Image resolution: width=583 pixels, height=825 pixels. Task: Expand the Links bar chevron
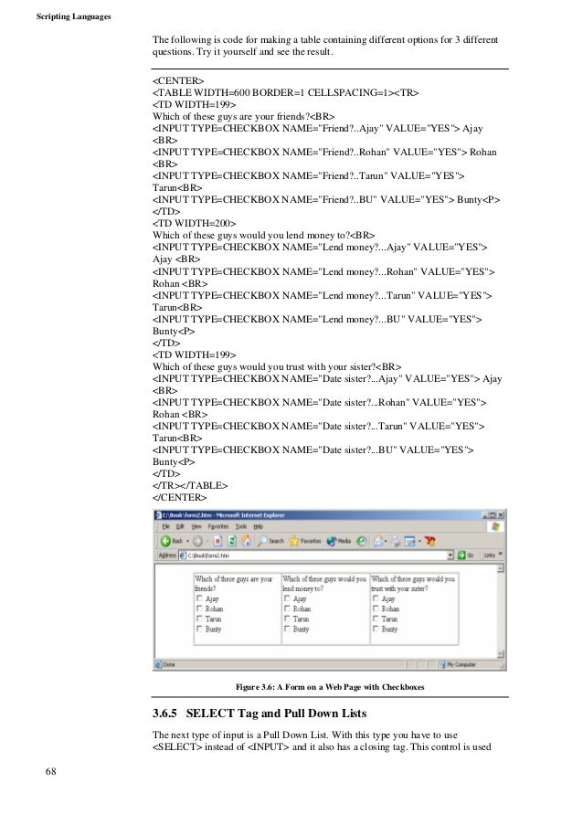[501, 555]
